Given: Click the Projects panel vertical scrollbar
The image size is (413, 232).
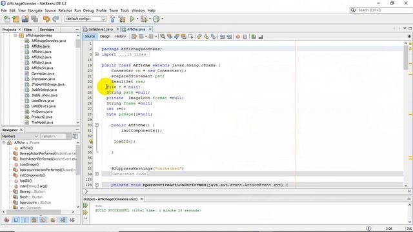Looking at the screenshot, I should (77, 43).
